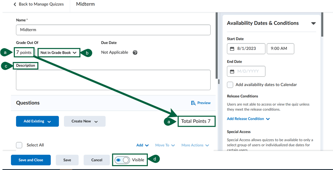Open the Move To menu
Screen dimensions: 333x170
(x=165, y=145)
